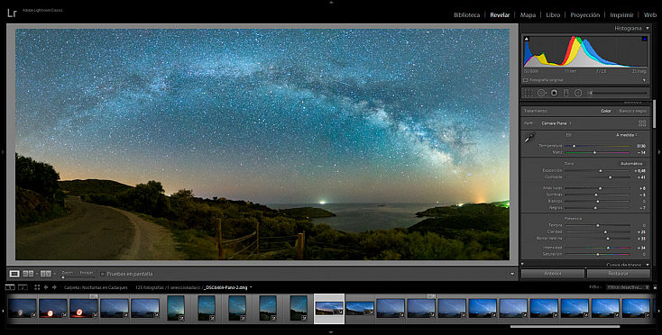Open the Imprimir module
662x335 pixels.
[621, 14]
